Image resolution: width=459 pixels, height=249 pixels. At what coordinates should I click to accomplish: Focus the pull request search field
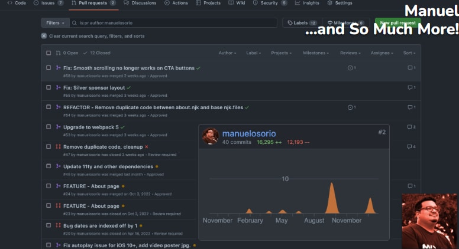point(172,23)
